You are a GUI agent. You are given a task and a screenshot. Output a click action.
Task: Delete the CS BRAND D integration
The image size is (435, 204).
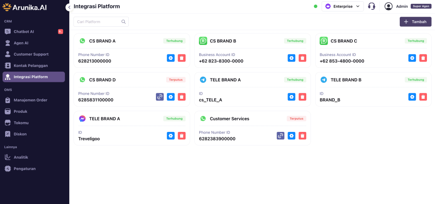point(182,97)
